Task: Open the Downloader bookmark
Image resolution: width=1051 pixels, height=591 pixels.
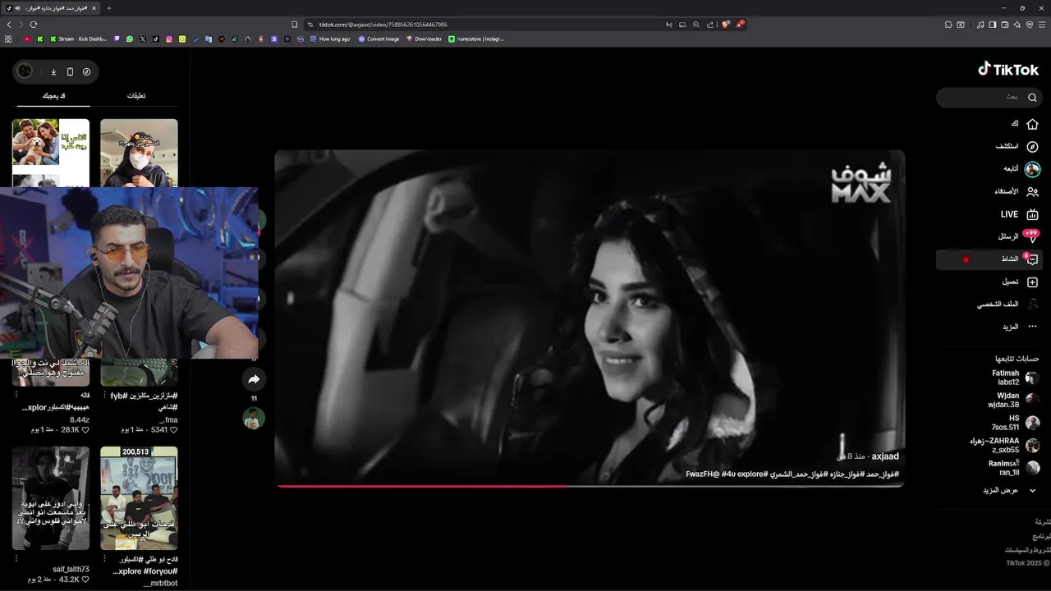Action: [424, 39]
